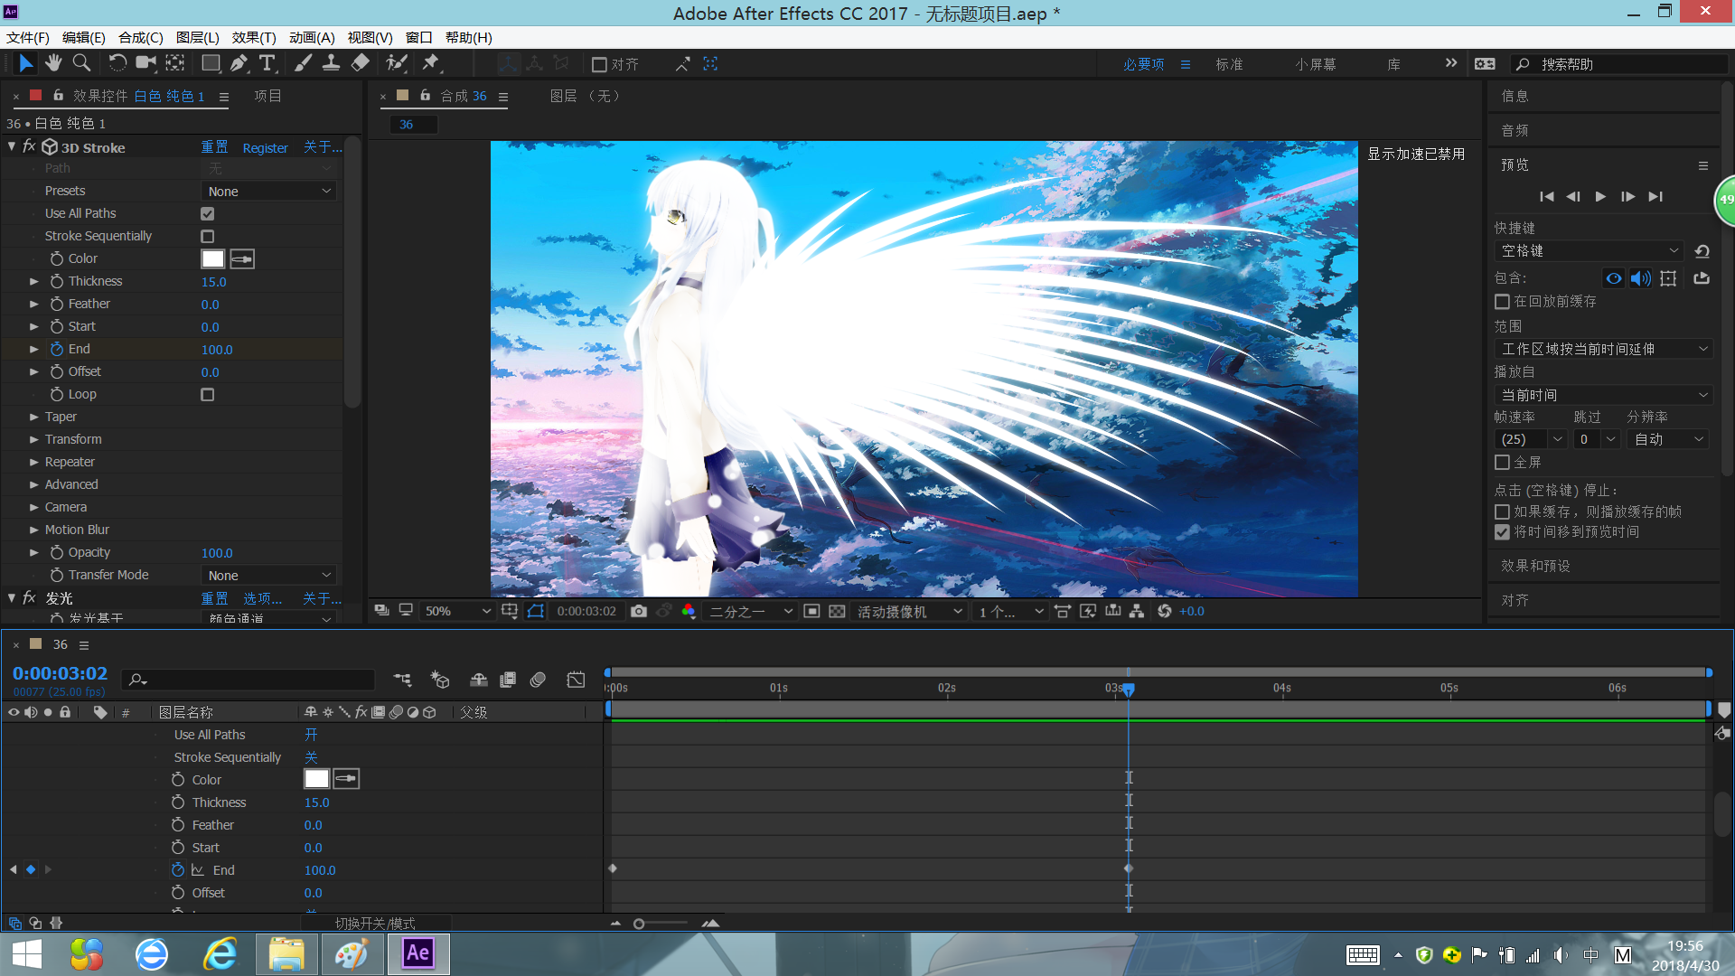This screenshot has height=976, width=1735.
Task: Enable the Loop checkbox
Action: (x=208, y=395)
